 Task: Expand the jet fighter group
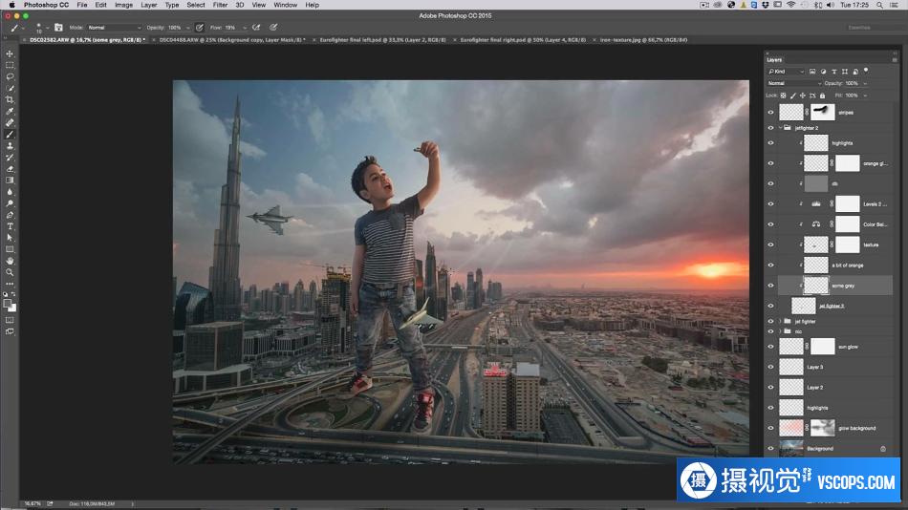pos(780,321)
